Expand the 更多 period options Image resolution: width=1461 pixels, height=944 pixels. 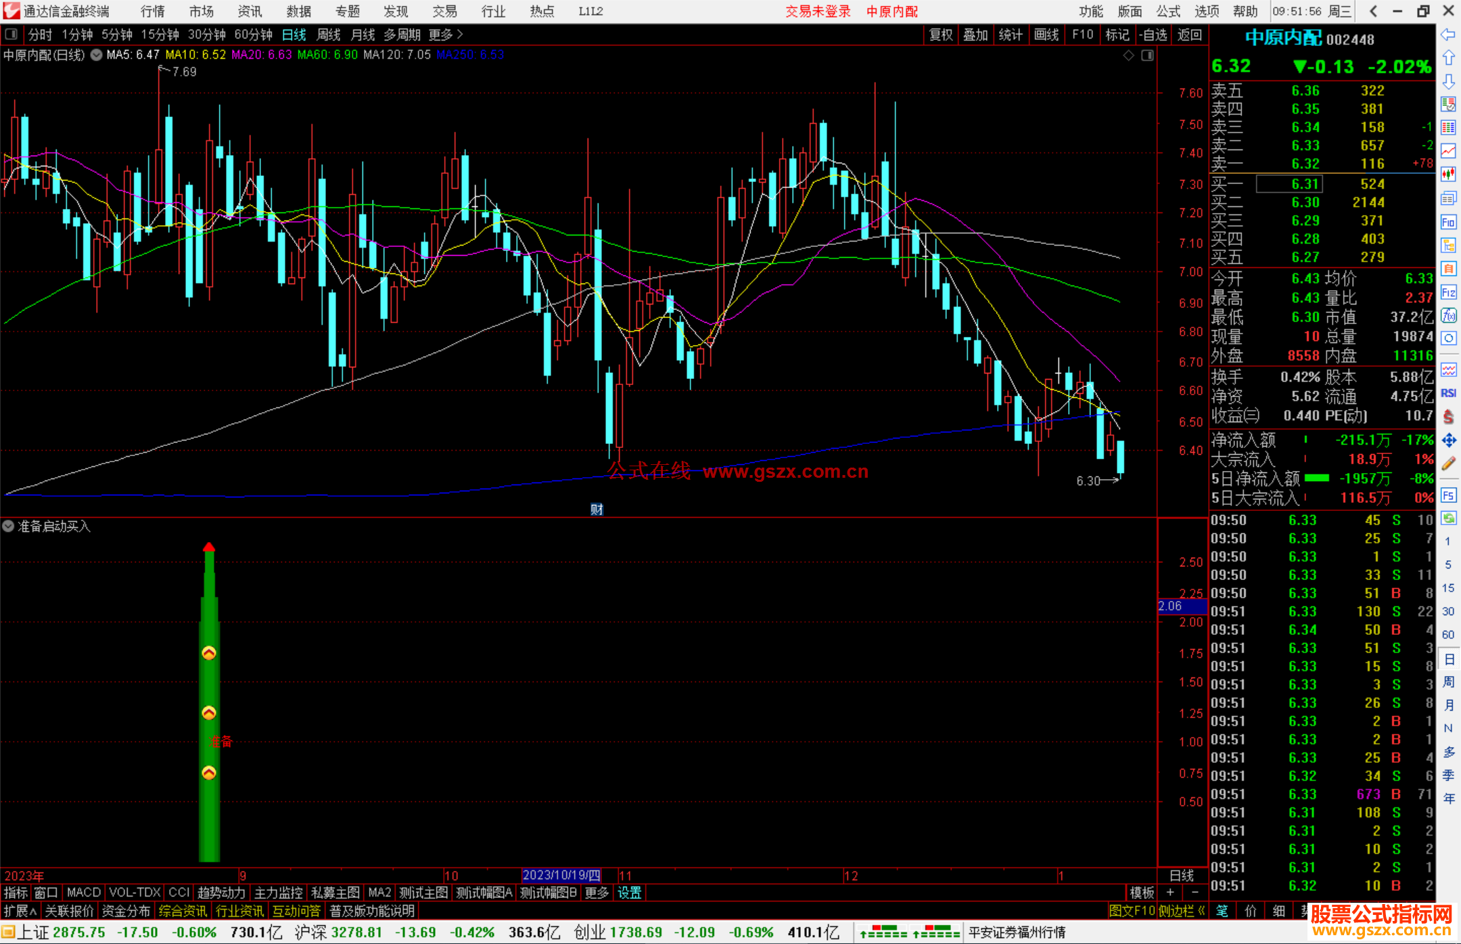[x=445, y=35]
